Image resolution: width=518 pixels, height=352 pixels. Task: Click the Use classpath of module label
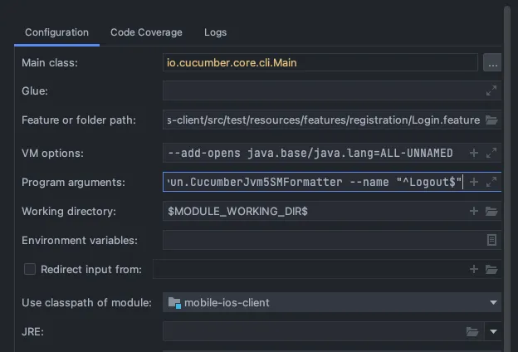click(86, 302)
